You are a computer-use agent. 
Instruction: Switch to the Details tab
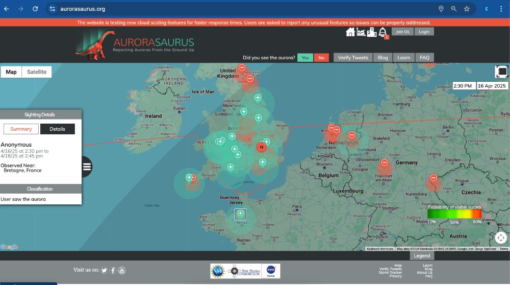pos(58,129)
